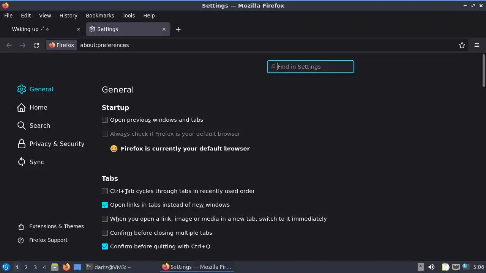Open Firefox Support help icon

[x=21, y=240]
